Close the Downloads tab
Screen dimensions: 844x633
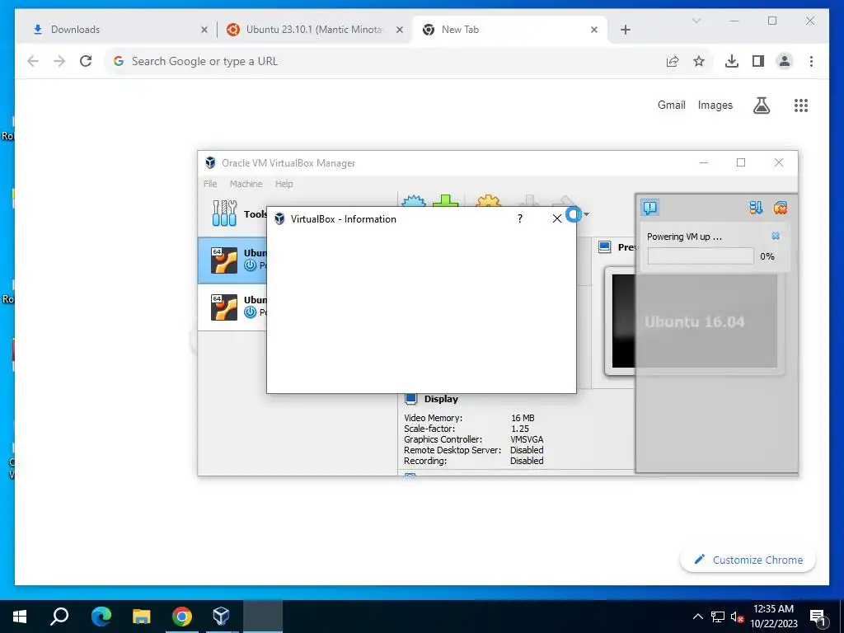(204, 30)
